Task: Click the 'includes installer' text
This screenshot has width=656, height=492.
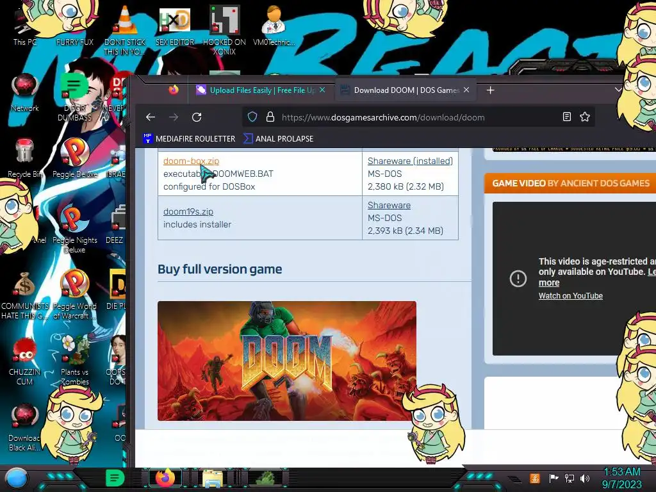Action: (197, 224)
